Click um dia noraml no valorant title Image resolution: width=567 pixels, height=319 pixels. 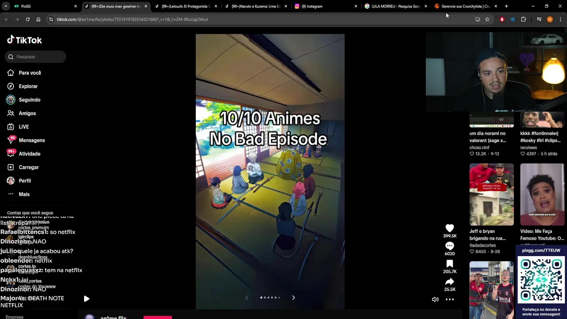tap(488, 137)
